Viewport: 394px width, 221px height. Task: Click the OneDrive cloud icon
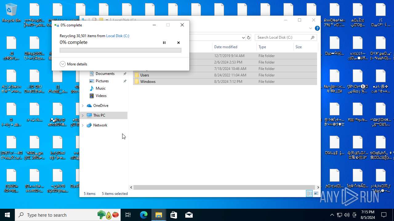(x=89, y=106)
